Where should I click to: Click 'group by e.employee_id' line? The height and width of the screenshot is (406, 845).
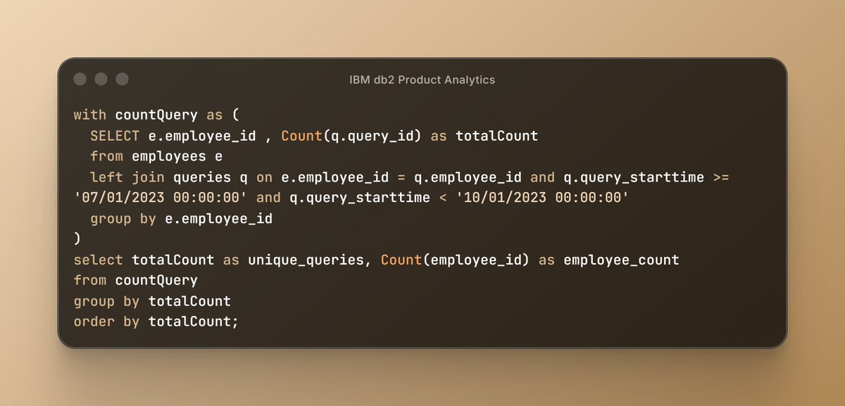pyautogui.click(x=182, y=219)
